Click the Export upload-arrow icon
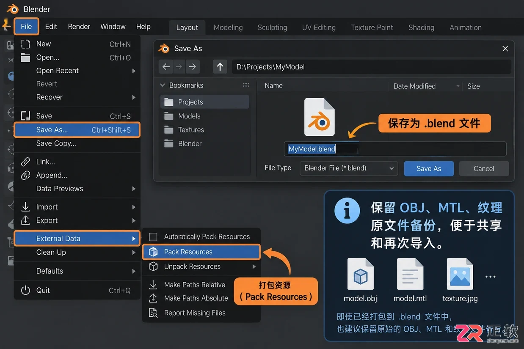Screen dimensions: 524x349 [x=25, y=220]
